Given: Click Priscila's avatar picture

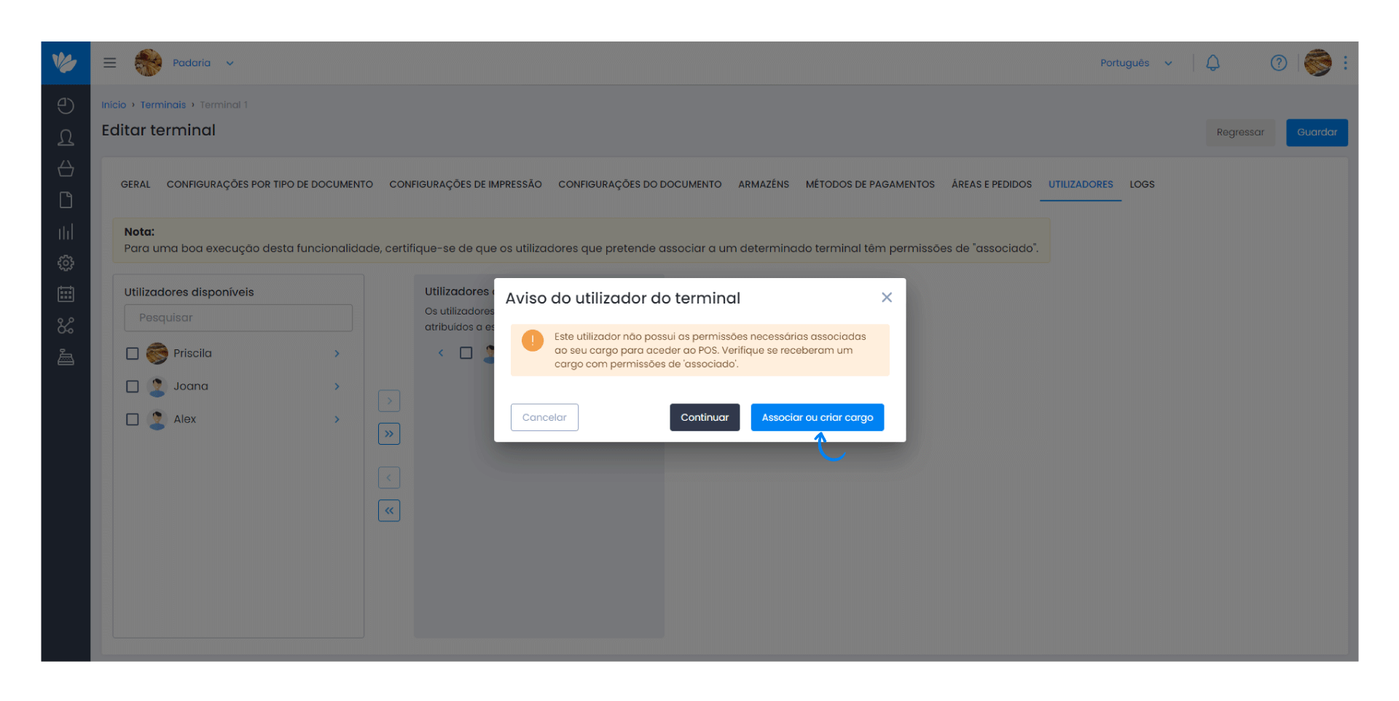Looking at the screenshot, I should 157,353.
